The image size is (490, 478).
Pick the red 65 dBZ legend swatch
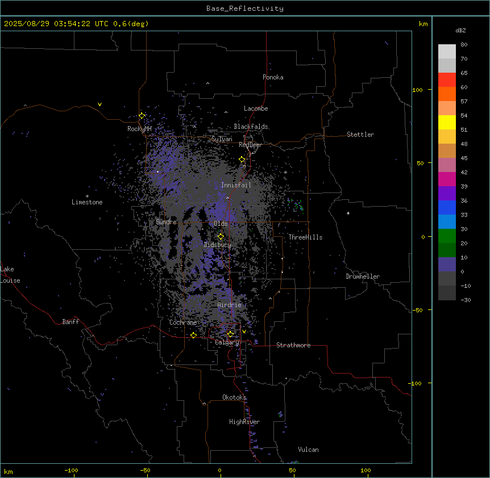coord(447,80)
